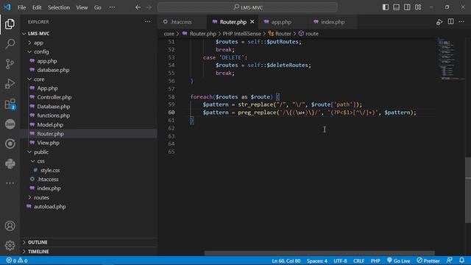Customize layout icon in title bar
This screenshot has width=471, height=265.
(418, 7)
